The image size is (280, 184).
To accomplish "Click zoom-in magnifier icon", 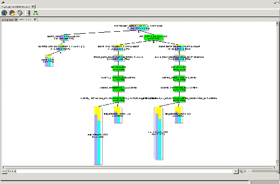I will point(277,171).
